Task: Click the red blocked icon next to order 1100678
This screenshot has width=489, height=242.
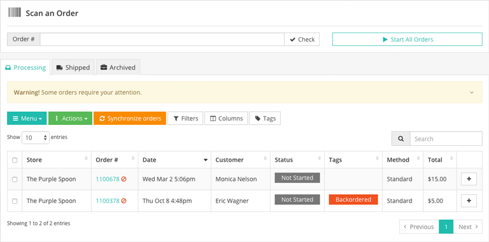Action: pos(124,180)
